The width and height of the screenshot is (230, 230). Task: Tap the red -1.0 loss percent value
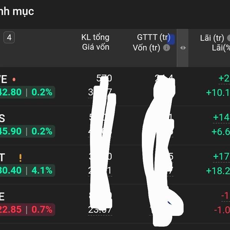tap(222, 210)
